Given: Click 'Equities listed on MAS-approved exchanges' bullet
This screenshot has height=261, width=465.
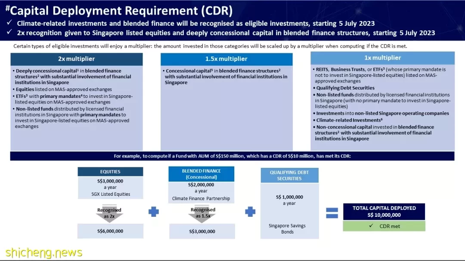Looking at the screenshot, I should (62, 89).
